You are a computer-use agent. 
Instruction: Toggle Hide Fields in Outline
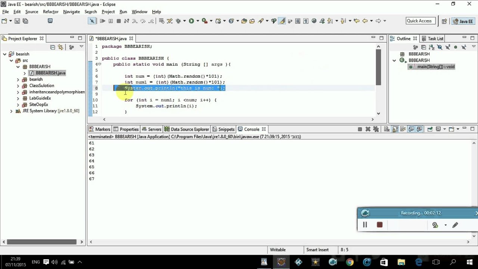(x=440, y=47)
